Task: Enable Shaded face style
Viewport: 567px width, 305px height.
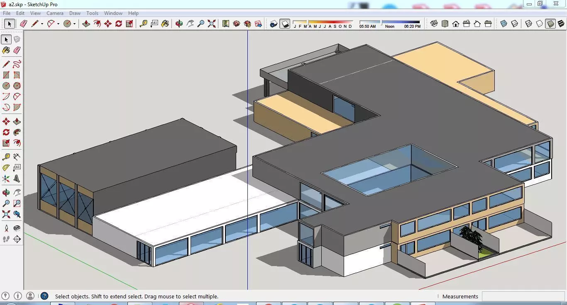Action: [x=550, y=24]
